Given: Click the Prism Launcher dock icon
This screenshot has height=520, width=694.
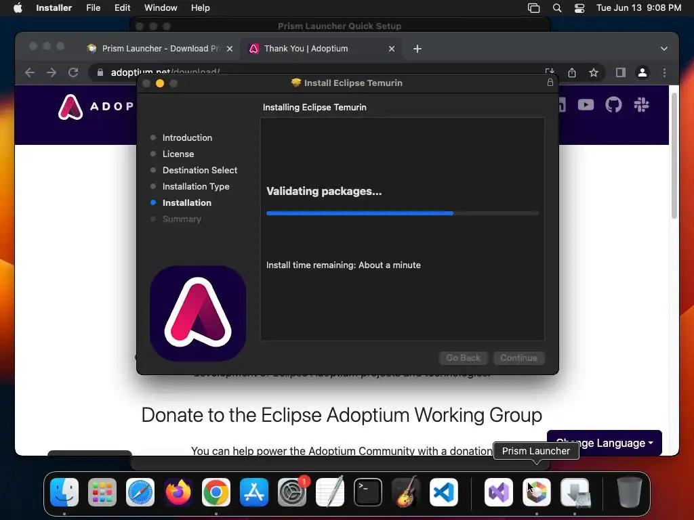Looking at the screenshot, I should pos(537,492).
